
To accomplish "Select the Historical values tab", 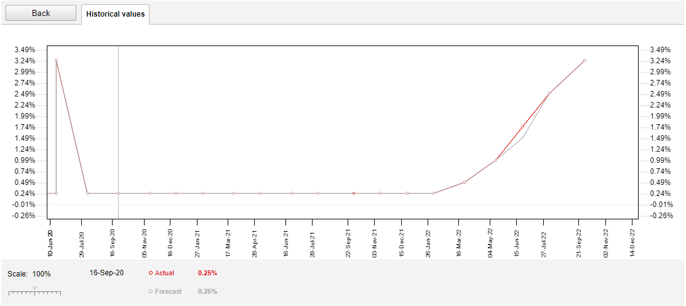I will [116, 14].
